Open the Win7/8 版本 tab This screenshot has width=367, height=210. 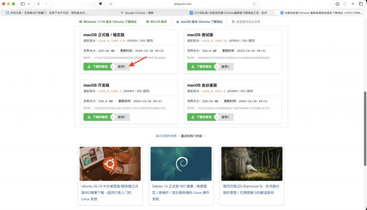157,22
